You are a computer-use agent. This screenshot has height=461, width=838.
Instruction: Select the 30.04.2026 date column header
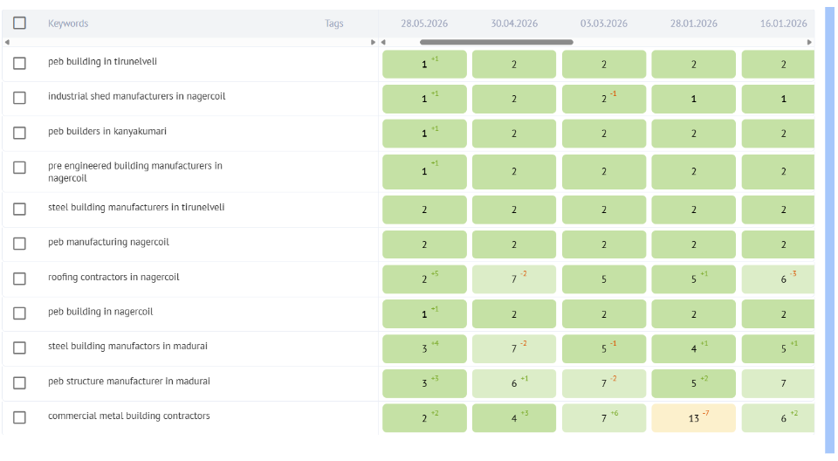point(514,24)
